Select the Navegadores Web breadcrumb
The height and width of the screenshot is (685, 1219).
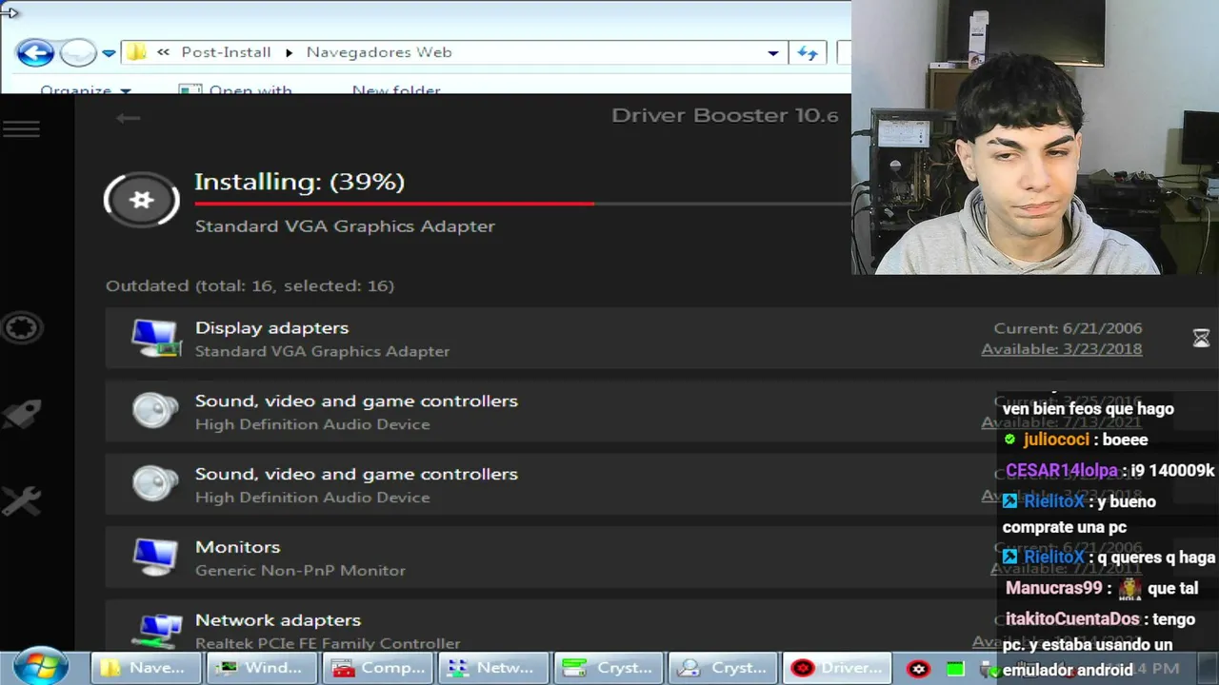point(379,52)
